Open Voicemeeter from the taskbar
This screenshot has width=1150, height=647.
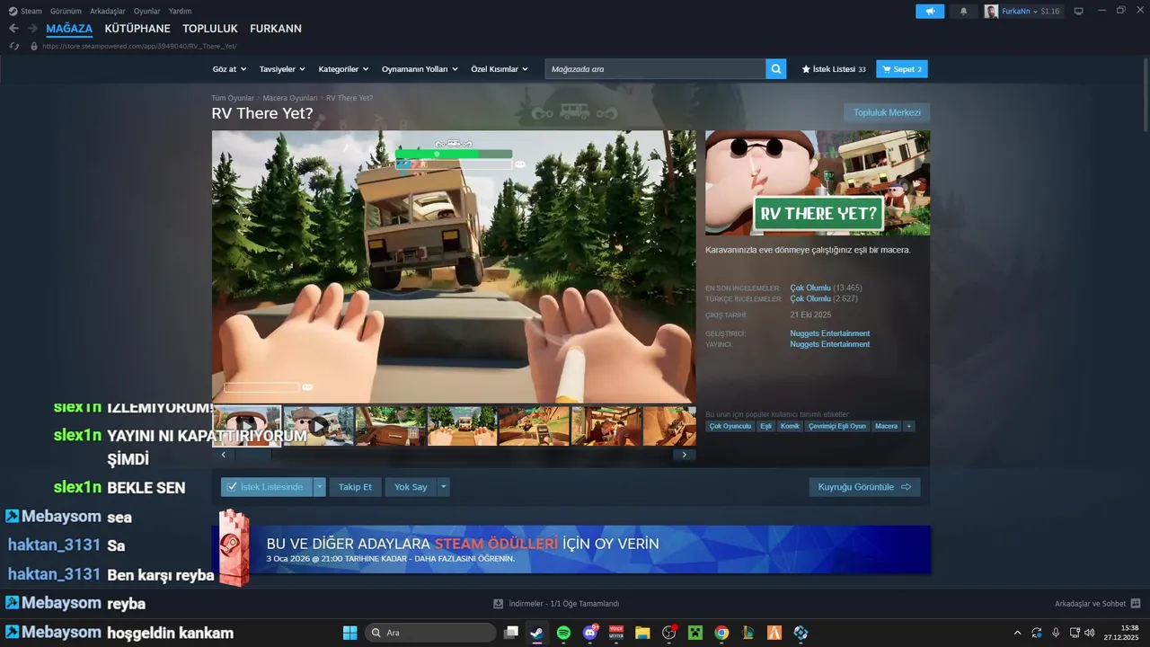(x=616, y=633)
